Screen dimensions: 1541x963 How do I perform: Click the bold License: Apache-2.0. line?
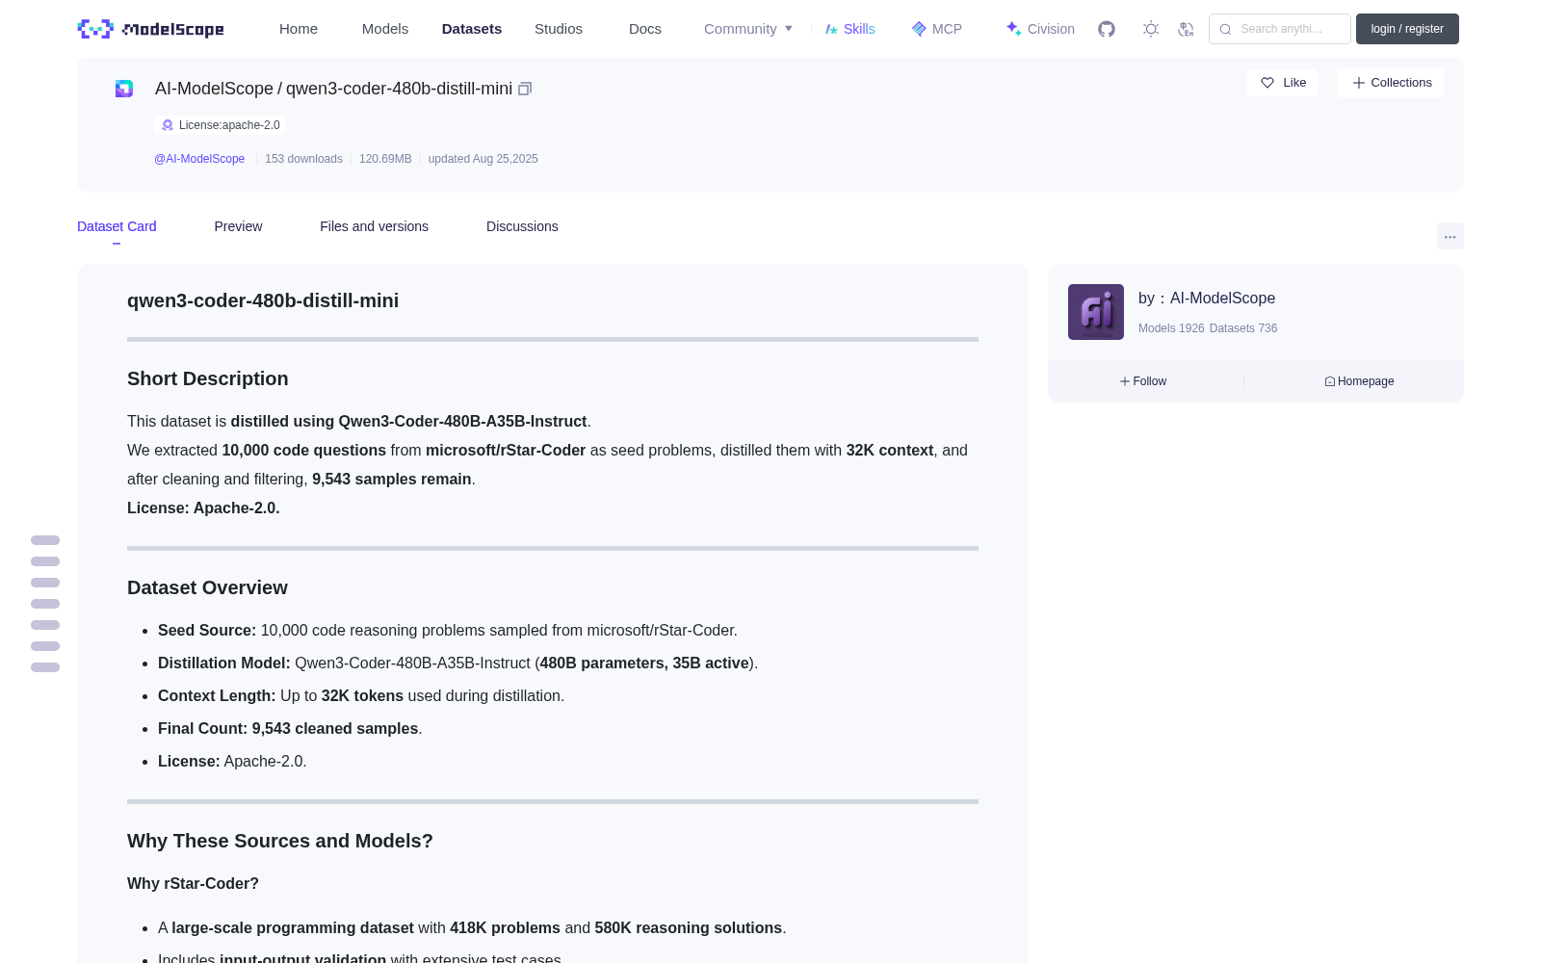(203, 508)
